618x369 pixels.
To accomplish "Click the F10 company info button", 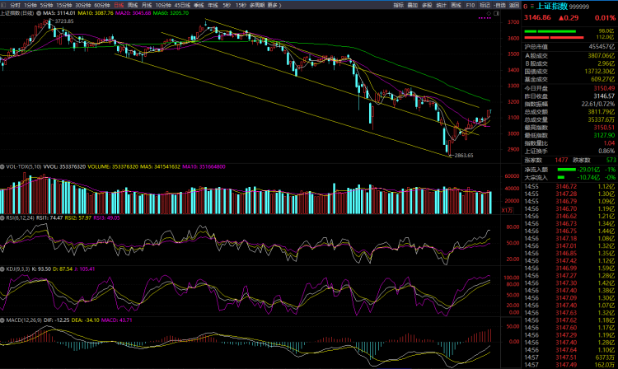I will [x=470, y=5].
